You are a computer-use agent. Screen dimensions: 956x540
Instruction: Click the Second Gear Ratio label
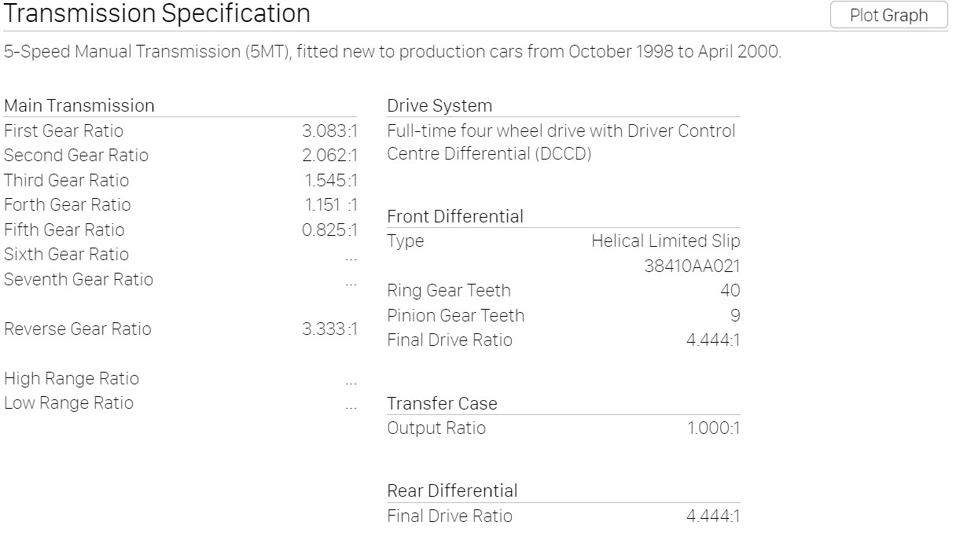[x=76, y=156]
